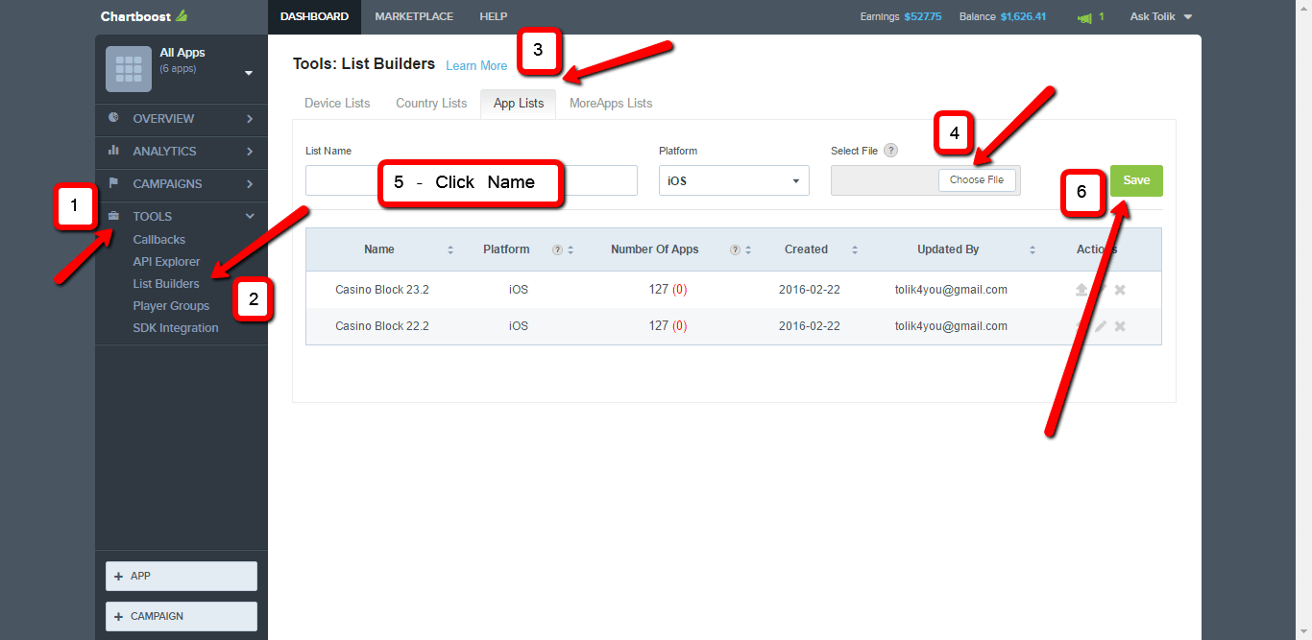This screenshot has width=1312, height=640.
Task: Click the help icon in Number Of Apps header
Action: [735, 249]
